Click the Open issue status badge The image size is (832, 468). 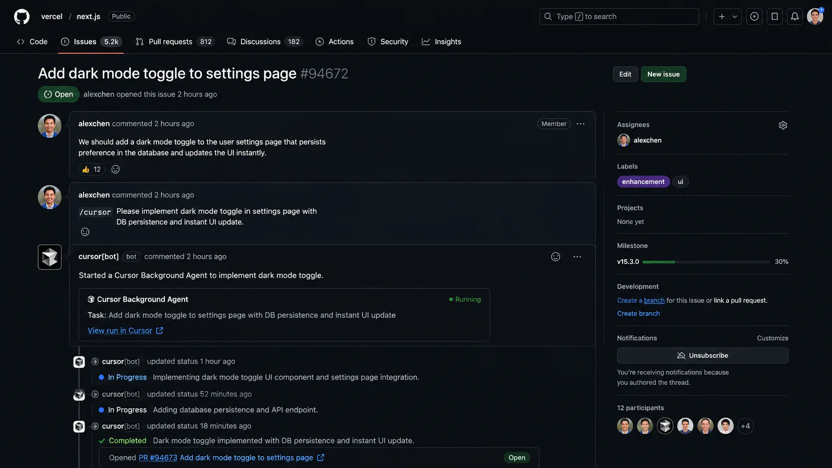[x=59, y=94]
